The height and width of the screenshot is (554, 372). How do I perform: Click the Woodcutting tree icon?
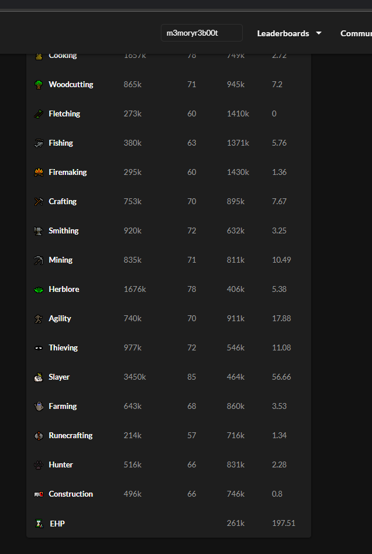(39, 84)
